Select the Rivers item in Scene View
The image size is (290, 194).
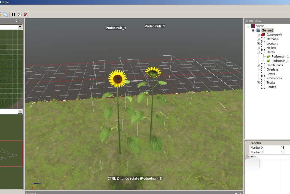[x=271, y=74]
